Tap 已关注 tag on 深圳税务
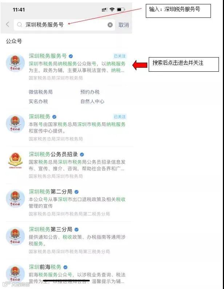This screenshot has height=289, width=224. (120, 117)
